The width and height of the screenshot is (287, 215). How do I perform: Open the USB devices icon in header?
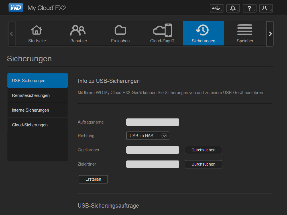pyautogui.click(x=216, y=8)
